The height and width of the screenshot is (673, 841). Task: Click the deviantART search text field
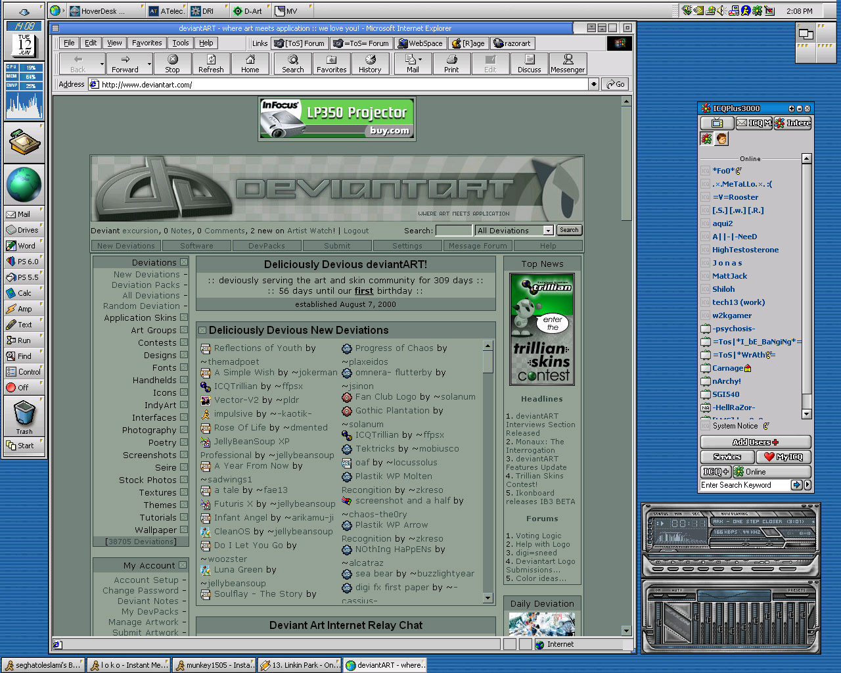453,231
